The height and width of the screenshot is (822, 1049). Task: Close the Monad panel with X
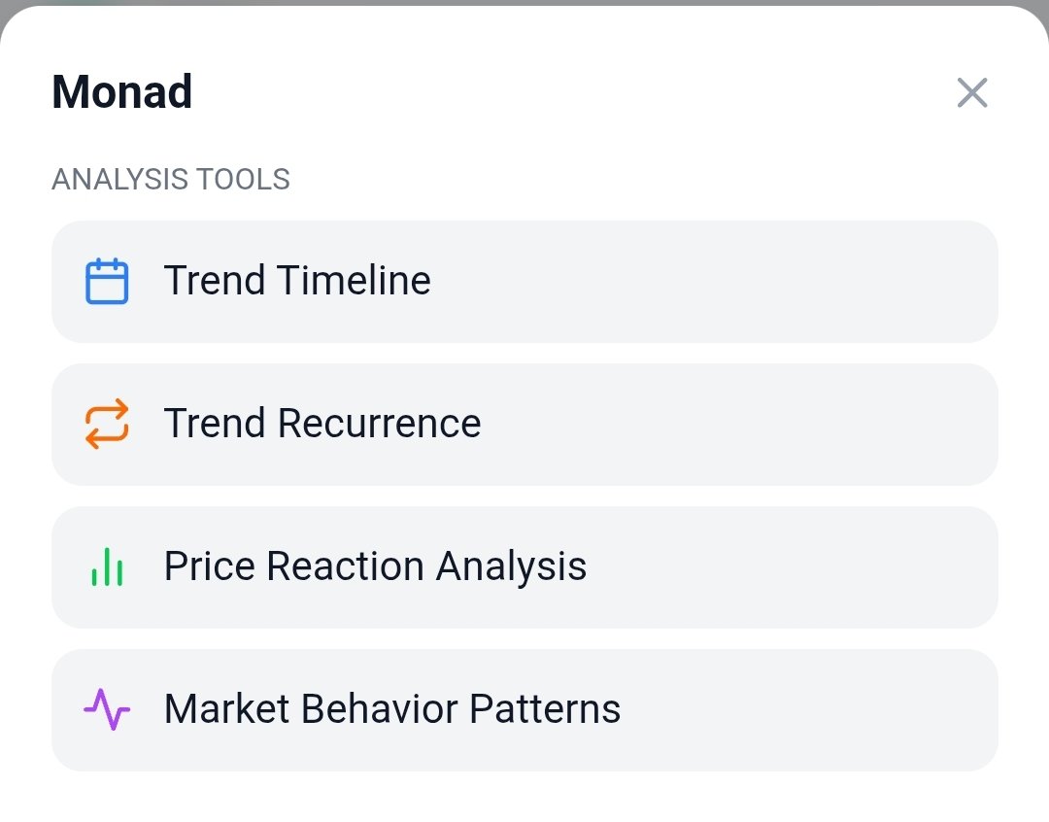tap(972, 92)
